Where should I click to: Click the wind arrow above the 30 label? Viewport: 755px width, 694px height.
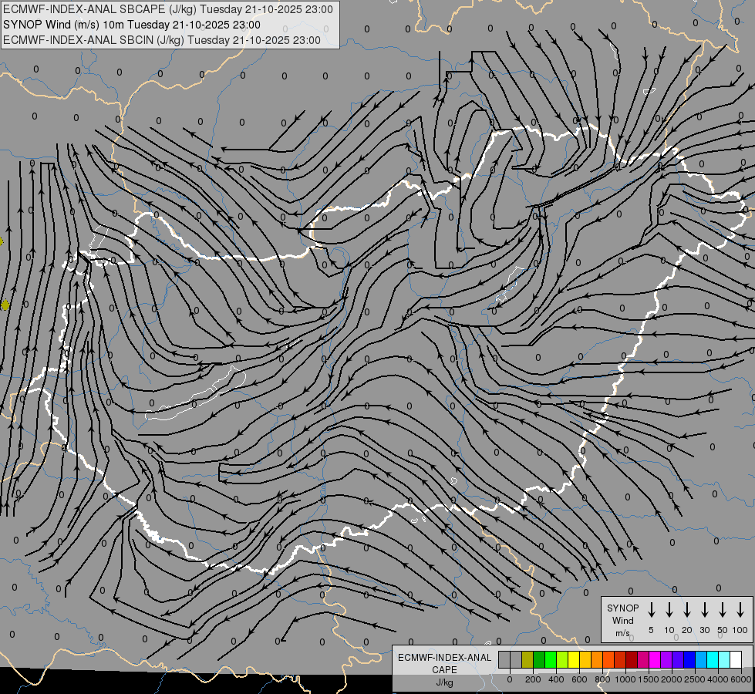tap(704, 609)
